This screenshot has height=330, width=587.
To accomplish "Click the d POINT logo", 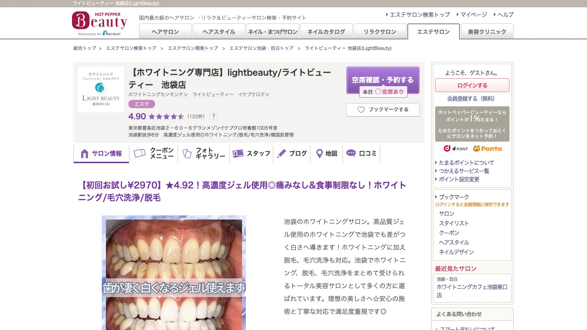I will point(455,148).
